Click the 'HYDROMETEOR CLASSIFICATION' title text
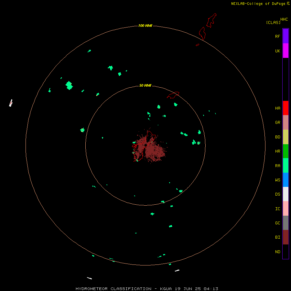Image resolution: width=291 pixels, height=291 pixels. (113, 289)
